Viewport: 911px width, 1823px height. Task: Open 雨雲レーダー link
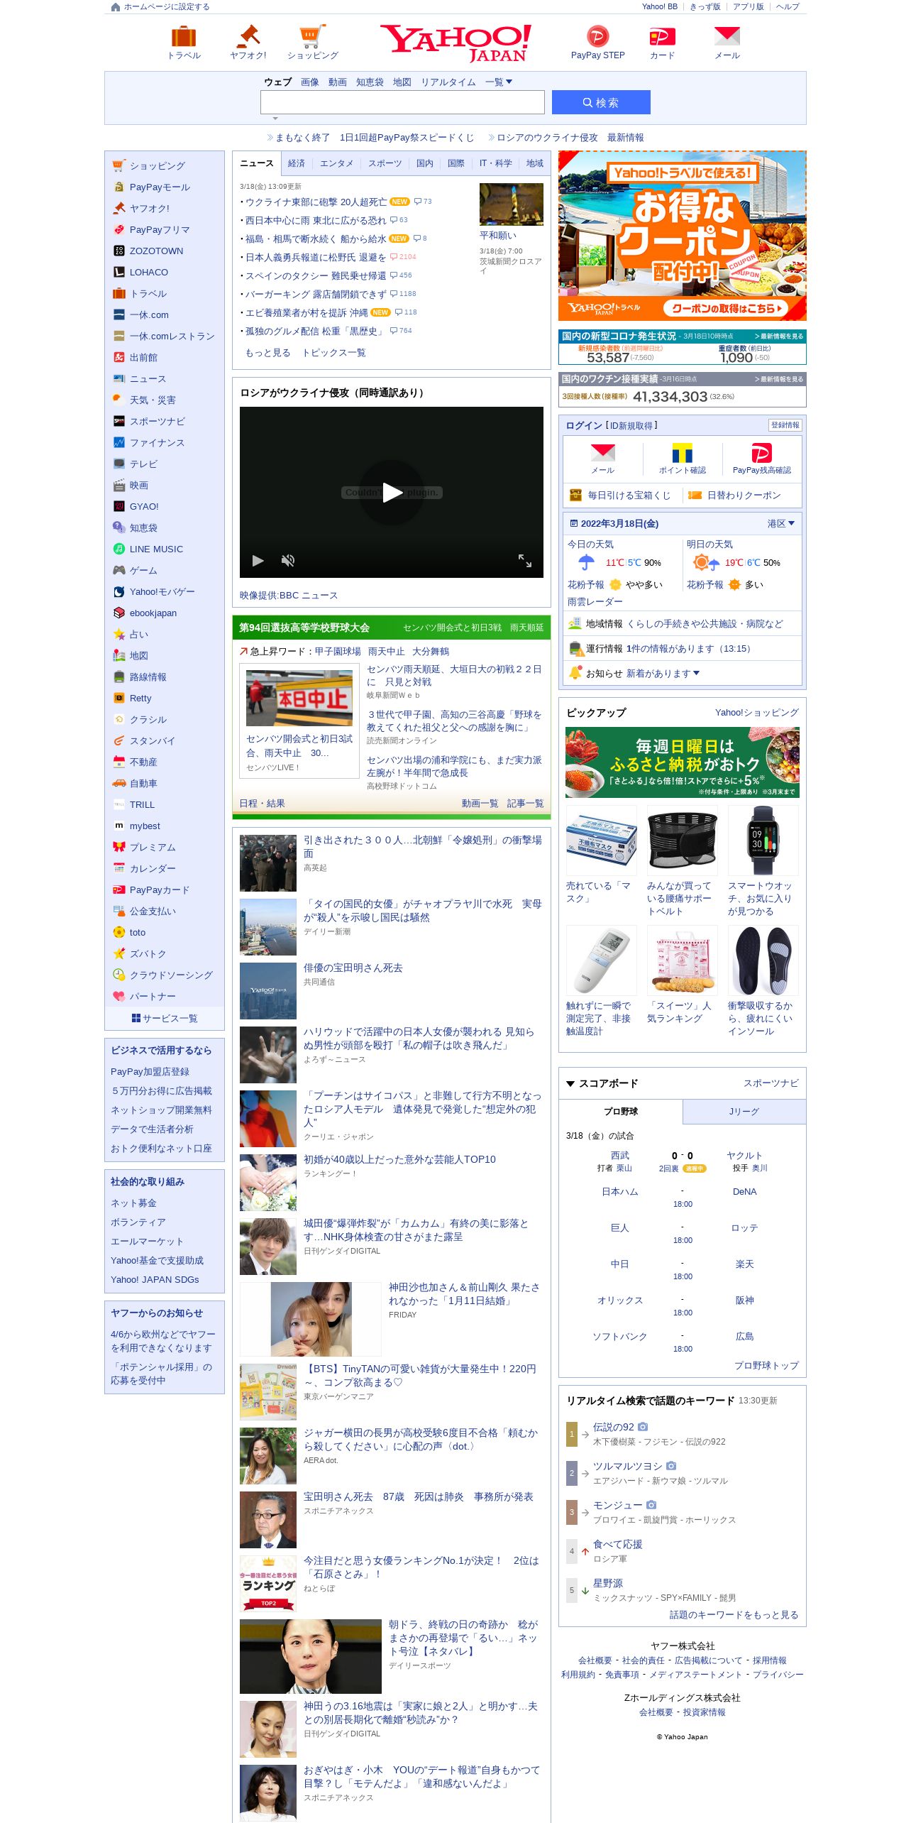pos(595,602)
